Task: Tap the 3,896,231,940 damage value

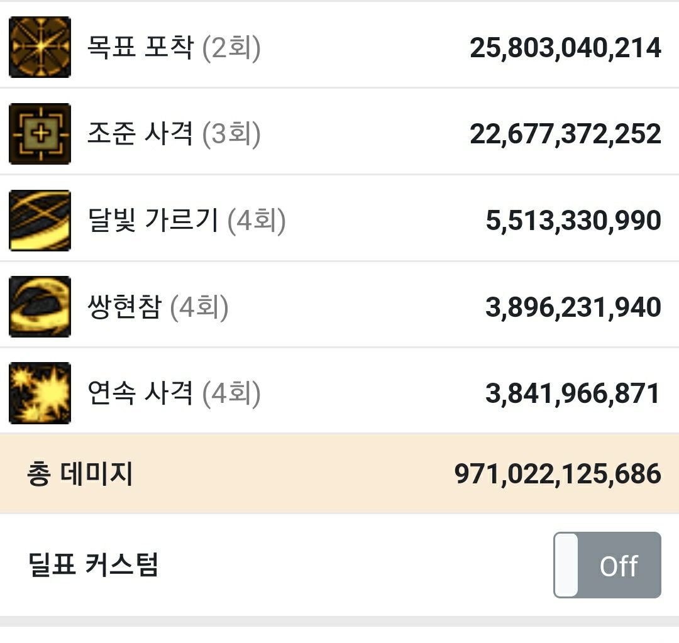Action: (x=573, y=307)
